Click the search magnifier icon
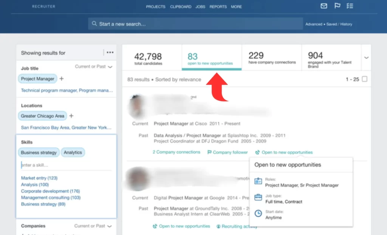The image size is (387, 235). point(94,24)
